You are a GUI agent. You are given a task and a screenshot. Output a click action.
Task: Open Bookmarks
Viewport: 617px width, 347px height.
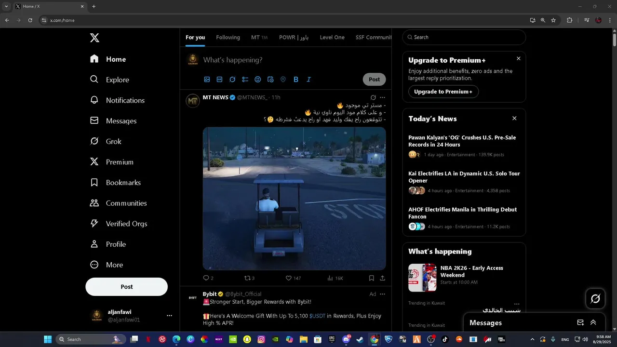point(116,183)
